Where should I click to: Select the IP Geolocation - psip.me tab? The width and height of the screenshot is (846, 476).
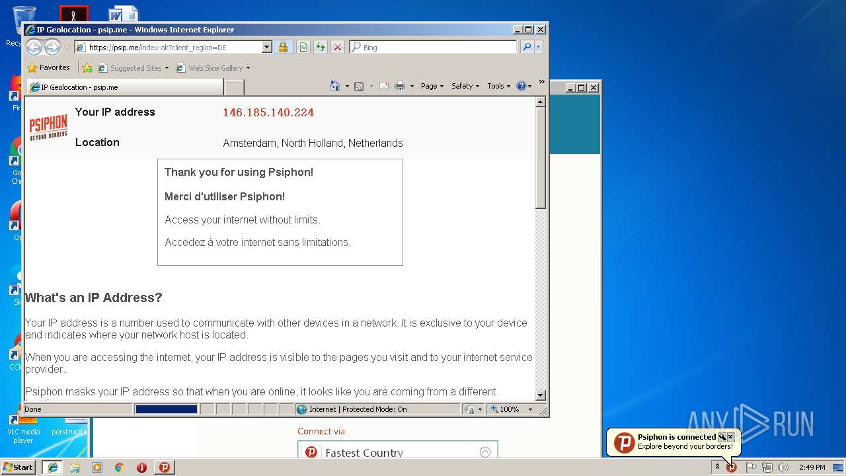(124, 87)
